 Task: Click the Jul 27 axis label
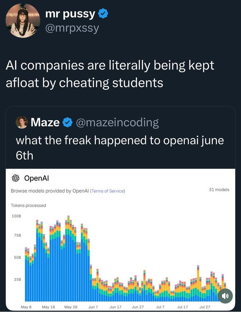tap(205, 307)
